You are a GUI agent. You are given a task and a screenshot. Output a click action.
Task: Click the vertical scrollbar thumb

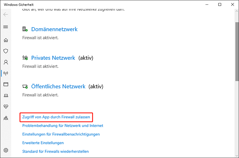pyautogui.click(x=237, y=51)
